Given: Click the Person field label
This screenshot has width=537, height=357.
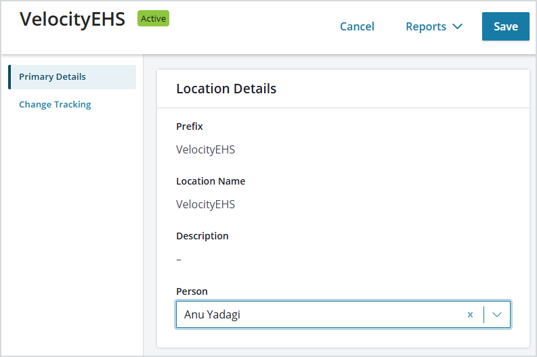Looking at the screenshot, I should 192,291.
